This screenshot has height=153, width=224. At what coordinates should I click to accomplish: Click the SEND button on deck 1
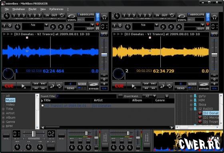tap(70, 88)
